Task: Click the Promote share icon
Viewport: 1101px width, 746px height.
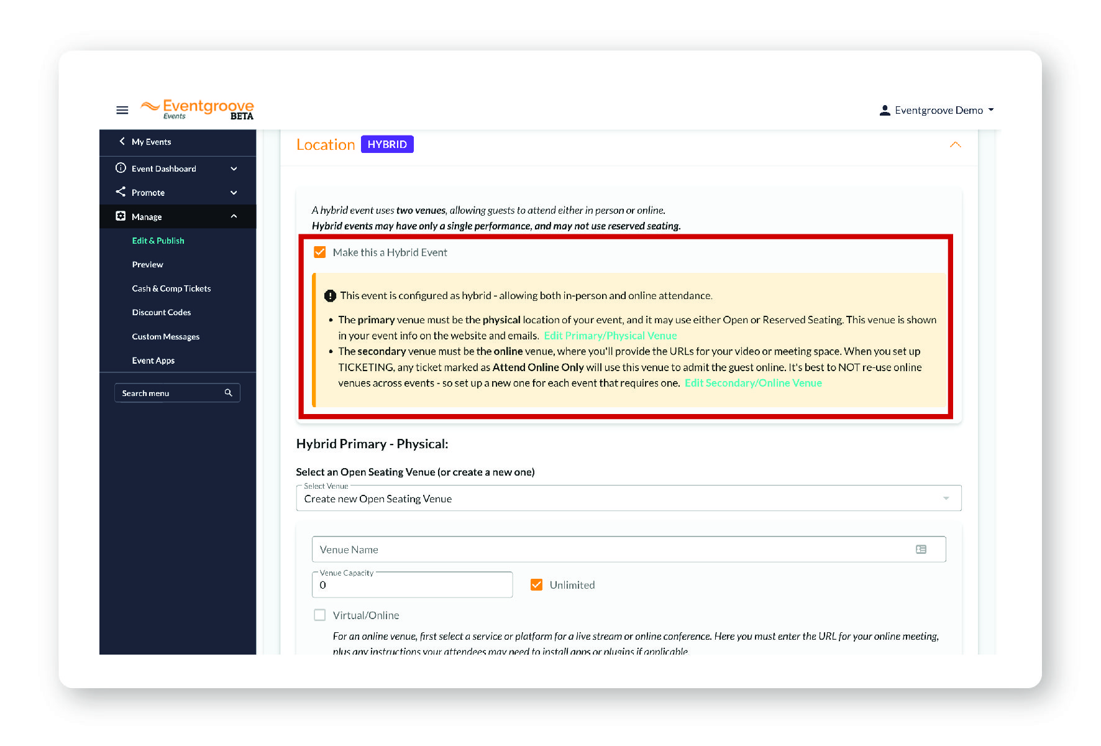Action: click(x=121, y=191)
